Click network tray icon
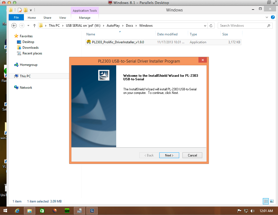Image resolution: width=278 pixels, height=215 pixels. pyautogui.click(x=246, y=211)
